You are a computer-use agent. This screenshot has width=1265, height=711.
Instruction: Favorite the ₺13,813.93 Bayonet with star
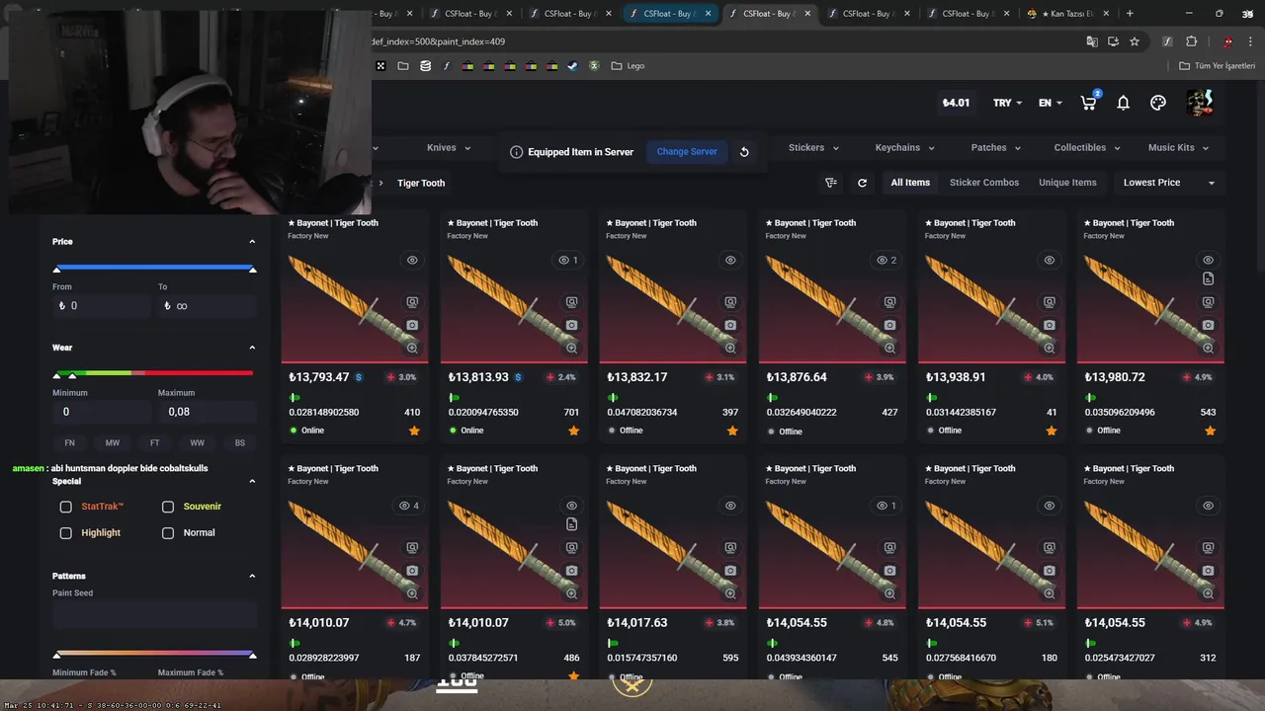point(573,431)
